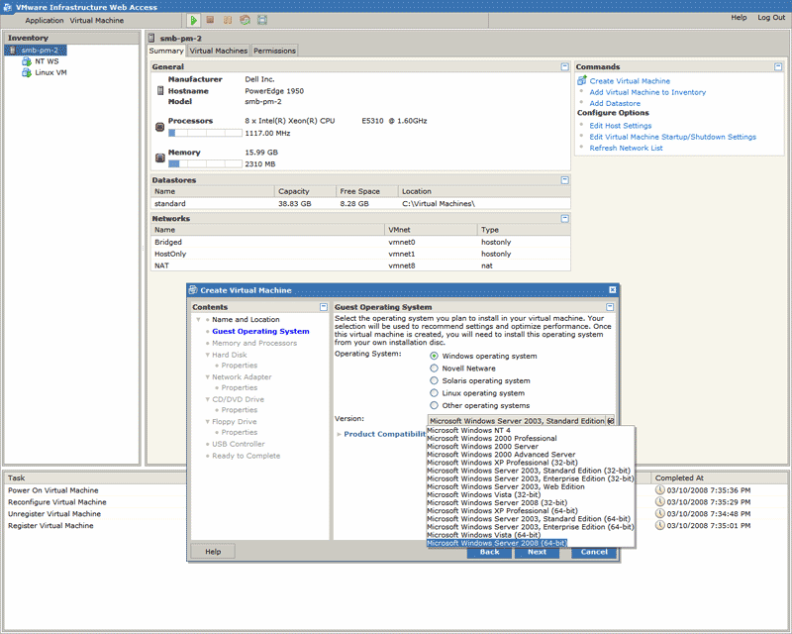The height and width of the screenshot is (634, 792).
Task: Click the dialog Help button
Action: (x=213, y=552)
